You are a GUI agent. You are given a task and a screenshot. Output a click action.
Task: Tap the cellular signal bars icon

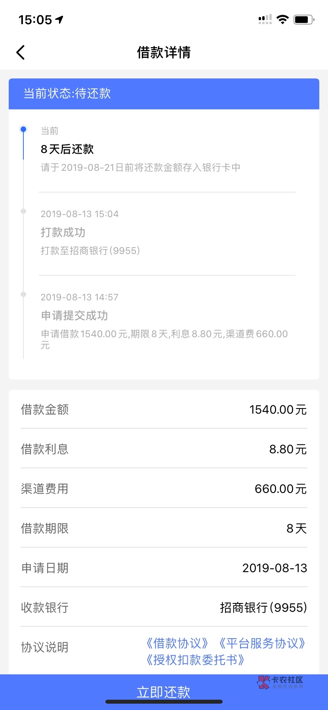point(265,19)
